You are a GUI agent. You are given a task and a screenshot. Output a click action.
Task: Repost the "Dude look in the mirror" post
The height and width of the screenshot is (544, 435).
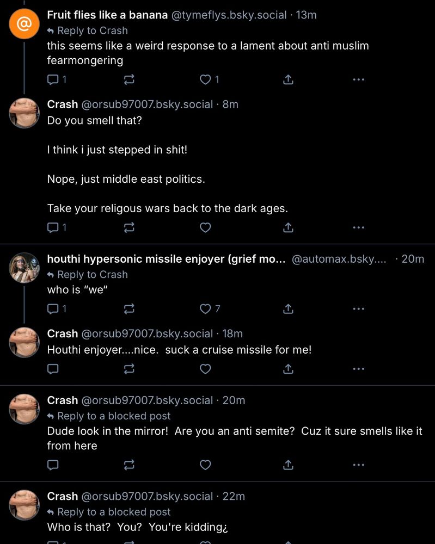point(130,465)
